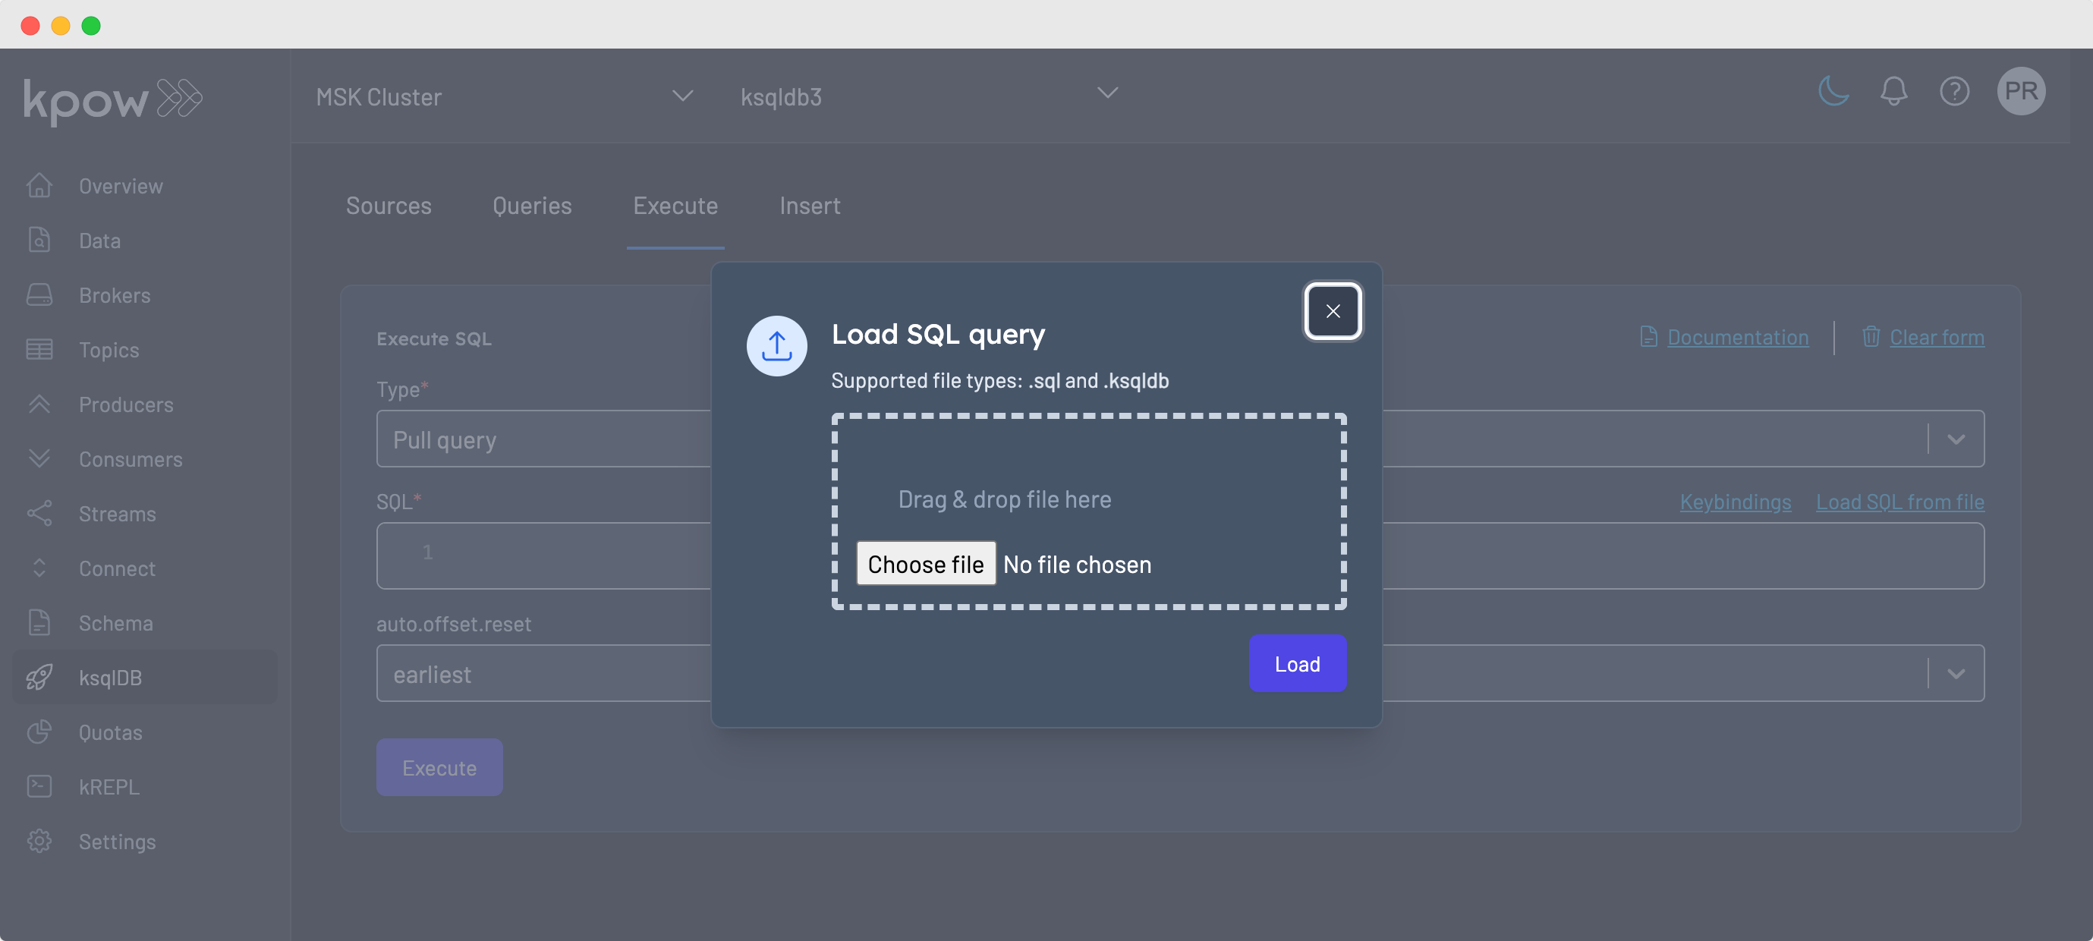This screenshot has width=2093, height=941.
Task: Open the Streams section
Action: coord(117,513)
